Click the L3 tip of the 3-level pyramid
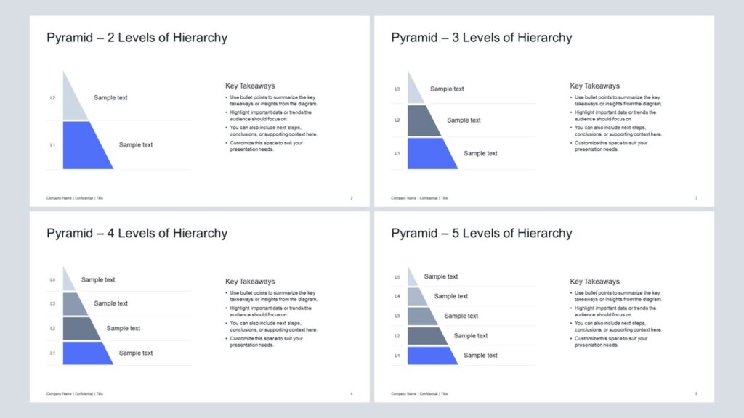Image resolution: width=744 pixels, height=418 pixels. coord(414,91)
